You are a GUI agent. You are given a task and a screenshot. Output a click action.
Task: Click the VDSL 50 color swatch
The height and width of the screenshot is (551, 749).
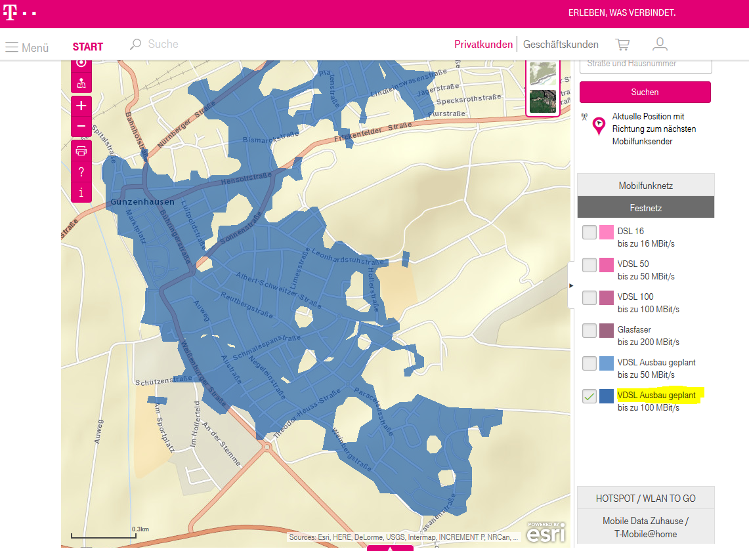click(606, 265)
